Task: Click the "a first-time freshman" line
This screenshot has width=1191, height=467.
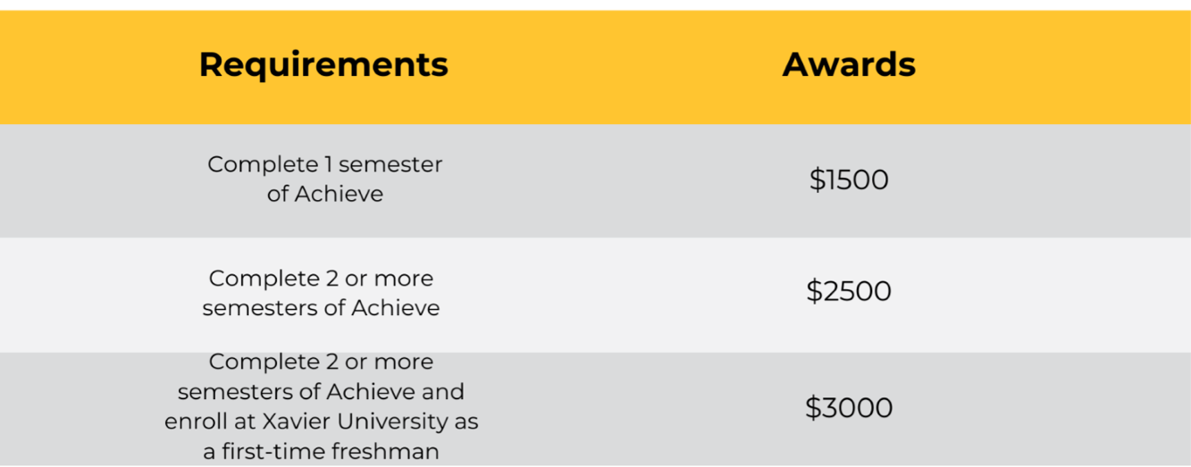Action: coord(321,452)
